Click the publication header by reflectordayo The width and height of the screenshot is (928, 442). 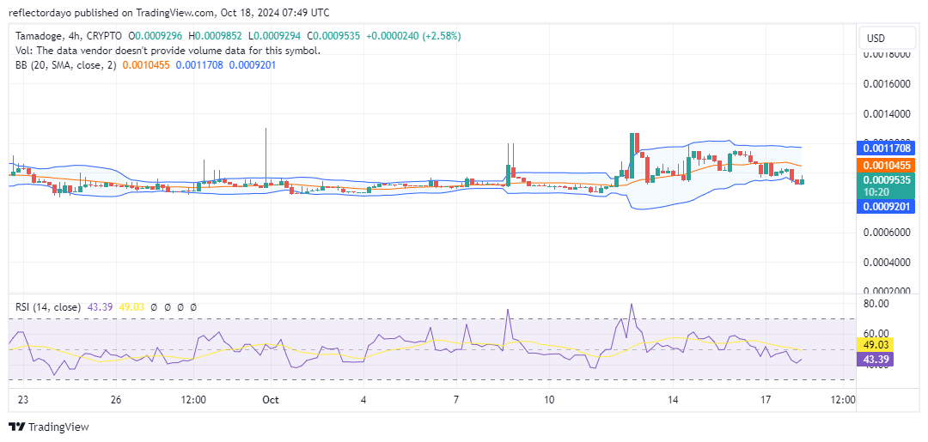(169, 12)
